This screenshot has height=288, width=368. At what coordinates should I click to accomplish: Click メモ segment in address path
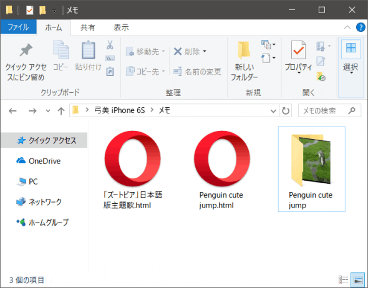pos(164,110)
